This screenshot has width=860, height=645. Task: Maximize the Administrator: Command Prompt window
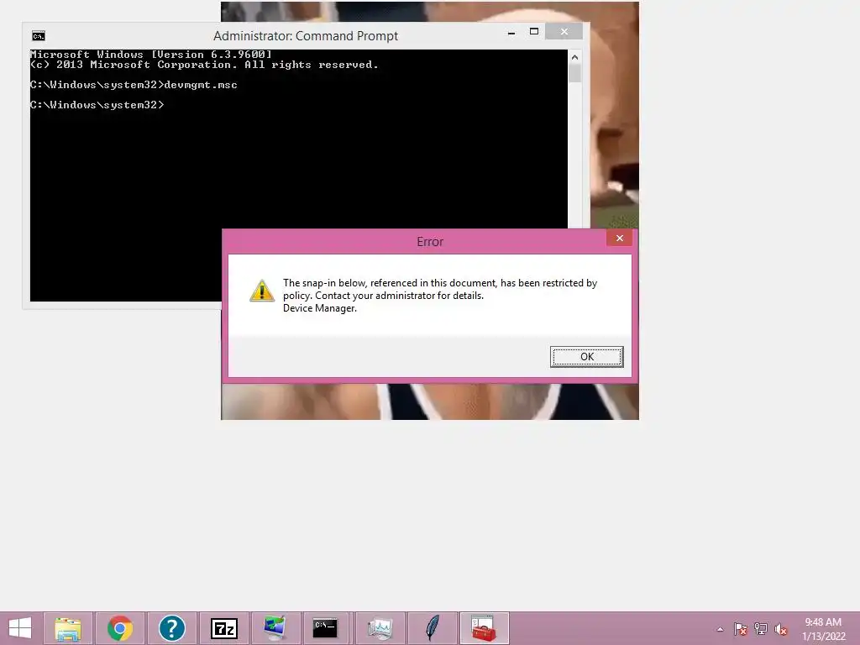pyautogui.click(x=533, y=32)
